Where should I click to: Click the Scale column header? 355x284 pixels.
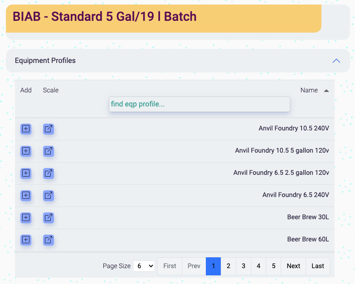[51, 90]
